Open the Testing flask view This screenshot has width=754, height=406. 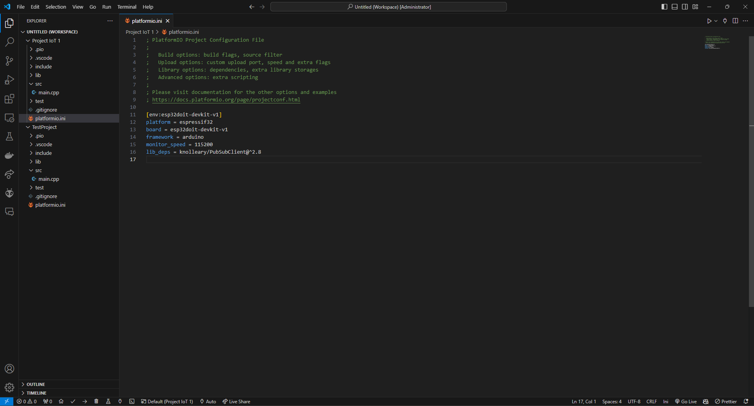click(x=9, y=136)
